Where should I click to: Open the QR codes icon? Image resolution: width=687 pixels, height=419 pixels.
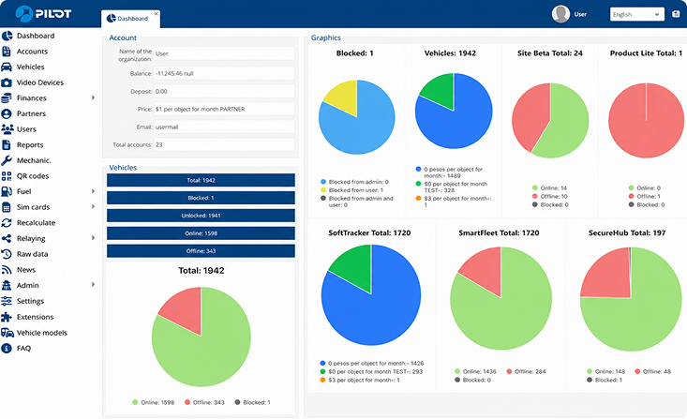7,176
